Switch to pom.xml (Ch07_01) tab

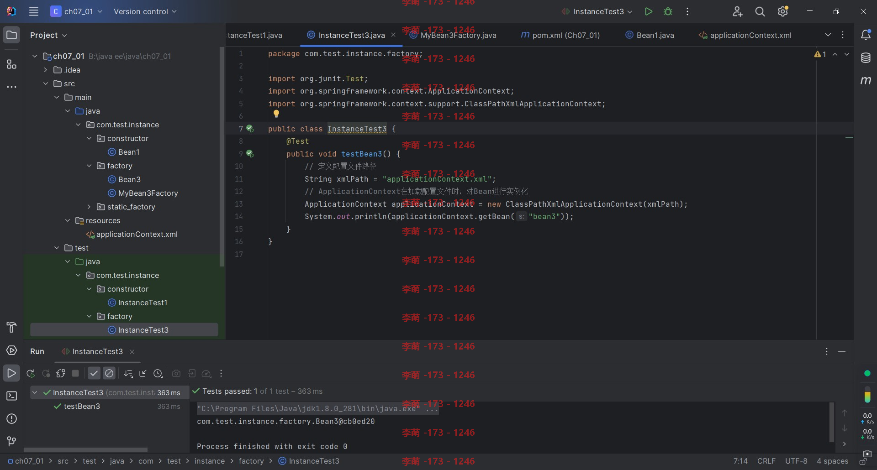tap(560, 35)
